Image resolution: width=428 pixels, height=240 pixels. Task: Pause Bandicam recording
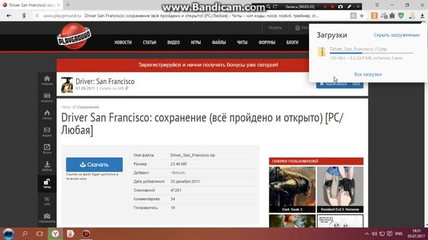(325, 7)
